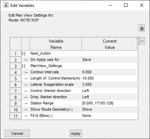Select the 'Save' value cell
The width and height of the screenshot is (150, 139).
pos(109,59)
